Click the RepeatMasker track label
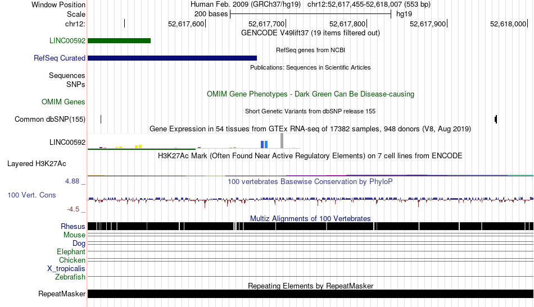The width and height of the screenshot is (534, 307). [62, 294]
